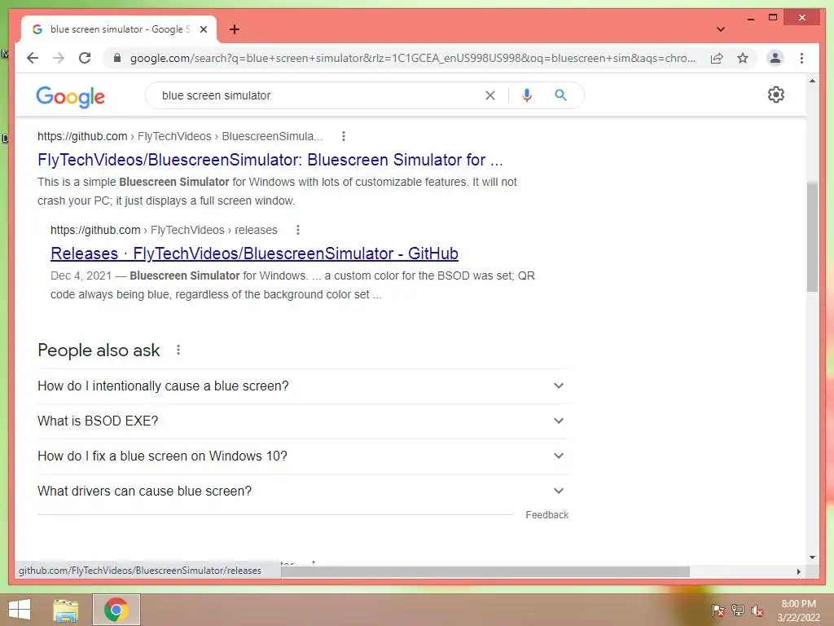
Task: Open options for the releases result
Action: pyautogui.click(x=298, y=230)
